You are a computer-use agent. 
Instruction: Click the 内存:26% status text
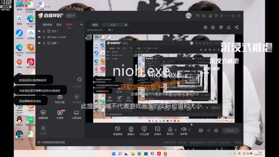pos(224,142)
